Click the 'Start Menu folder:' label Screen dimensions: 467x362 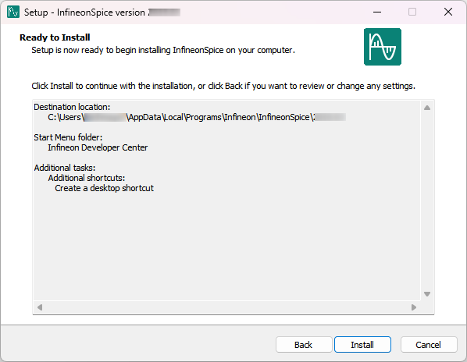click(68, 137)
